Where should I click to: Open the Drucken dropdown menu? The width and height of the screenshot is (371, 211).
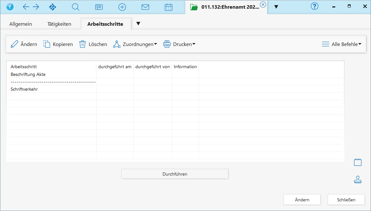tap(180, 44)
